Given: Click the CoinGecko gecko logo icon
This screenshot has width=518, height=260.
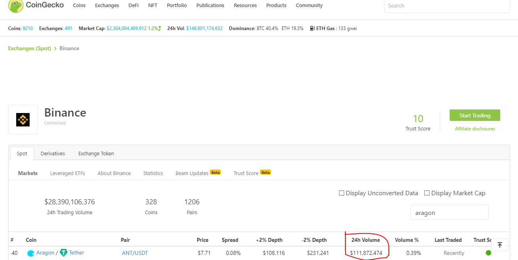Looking at the screenshot, I should click(15, 6).
